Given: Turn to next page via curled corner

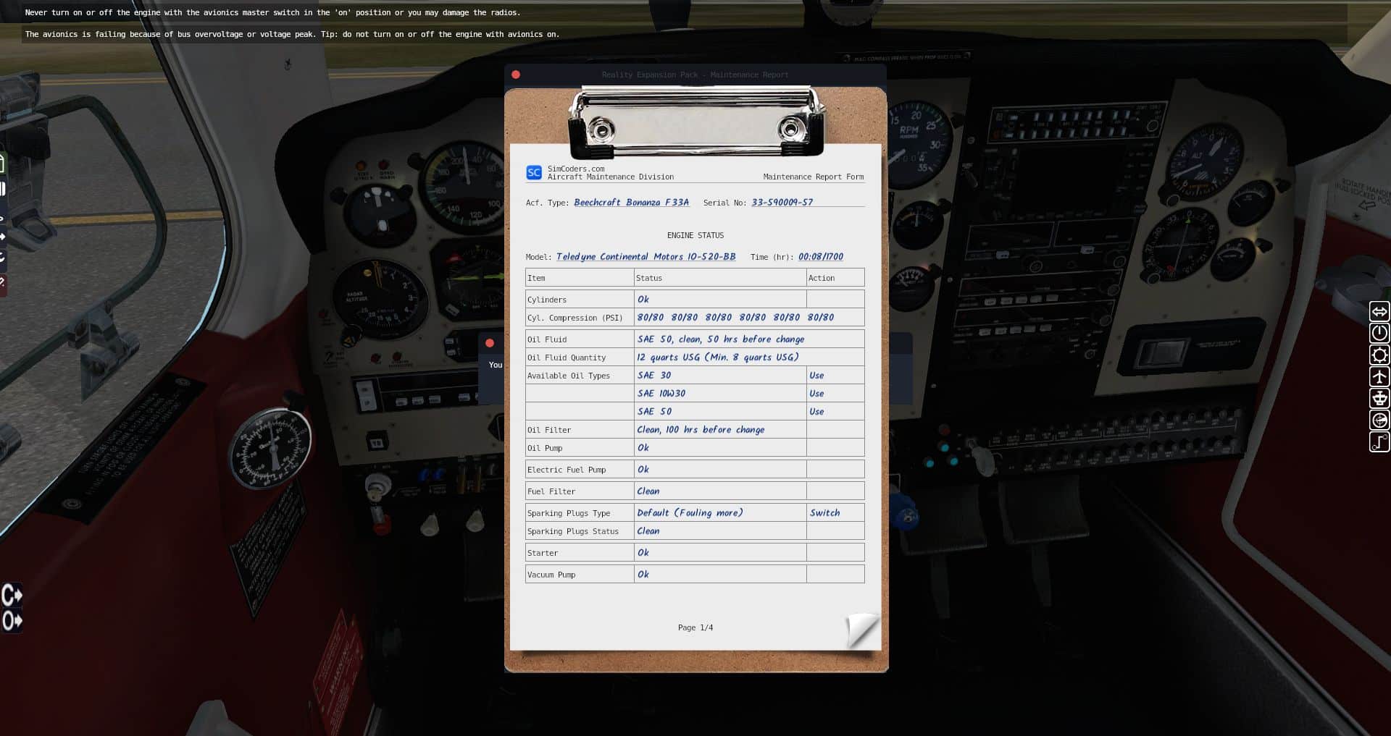Looking at the screenshot, I should tap(862, 630).
